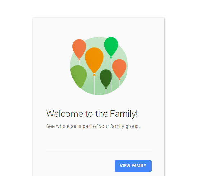
Task: Click the small dark green balloon
Action: (x=106, y=78)
